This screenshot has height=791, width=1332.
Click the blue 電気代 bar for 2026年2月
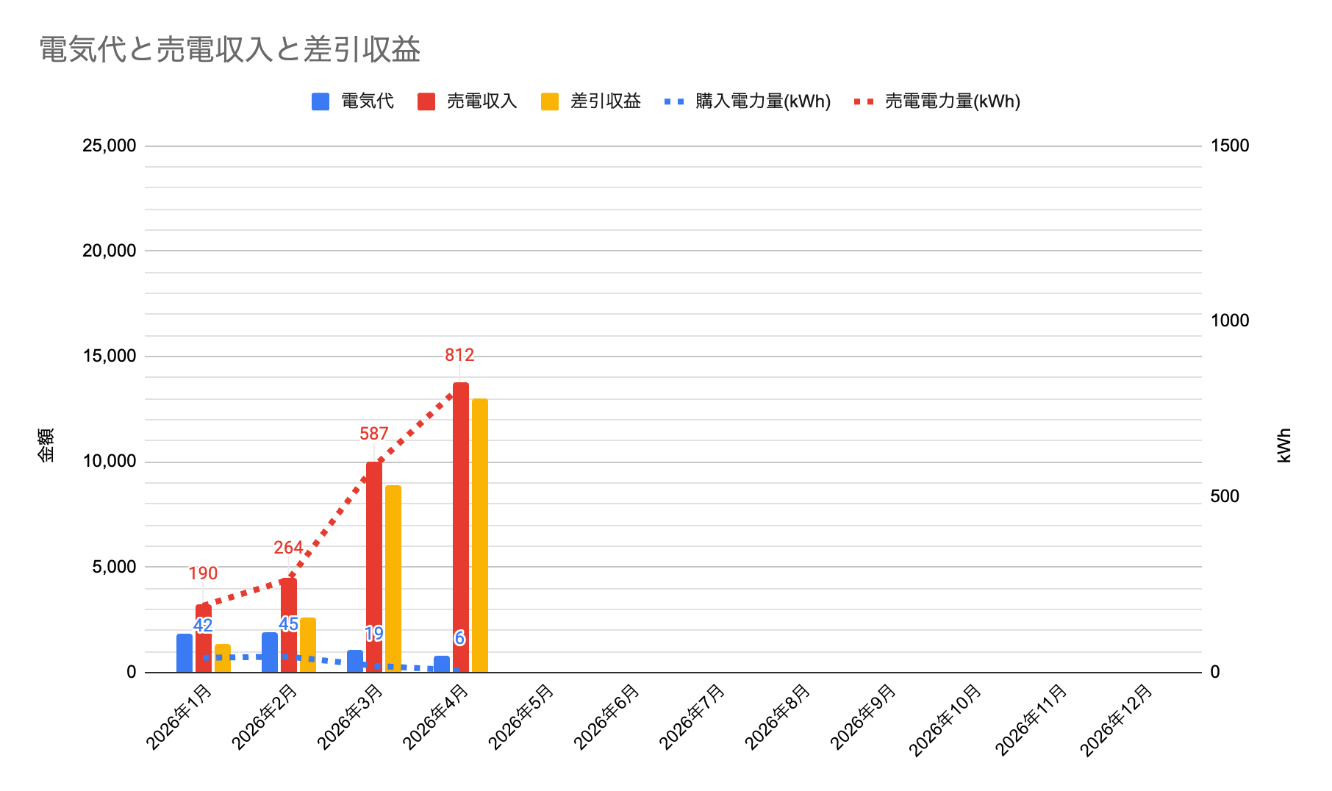coord(270,652)
